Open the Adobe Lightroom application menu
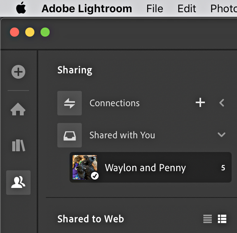Screen dimensions: 237x233 (87, 9)
